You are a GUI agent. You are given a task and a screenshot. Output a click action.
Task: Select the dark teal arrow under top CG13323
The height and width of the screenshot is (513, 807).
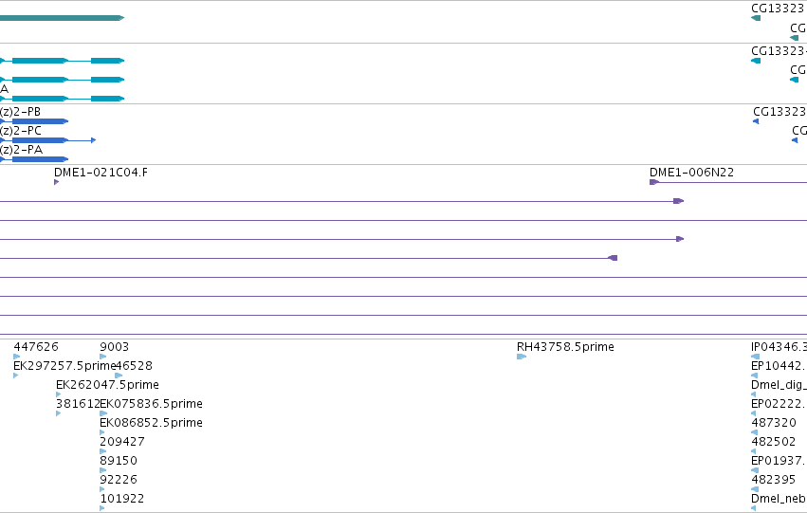coord(756,18)
